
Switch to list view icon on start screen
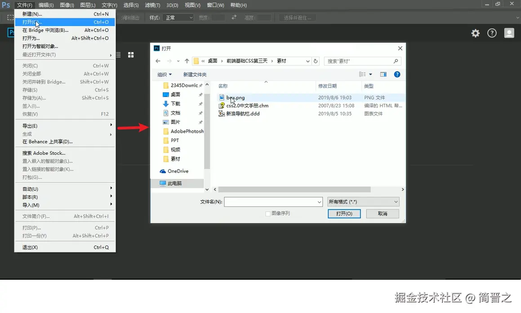tap(118, 55)
